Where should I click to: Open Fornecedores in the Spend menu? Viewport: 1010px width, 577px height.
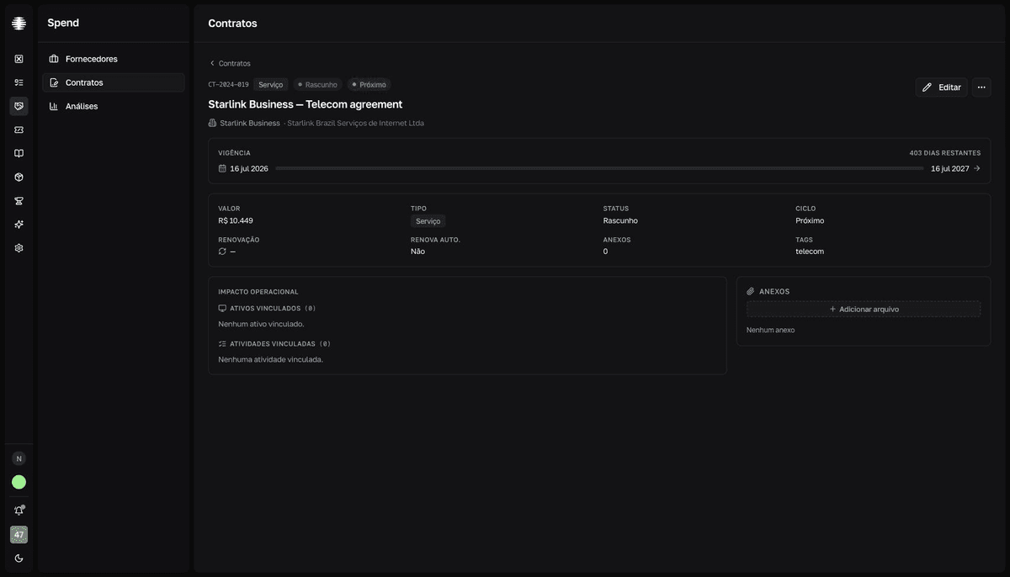tap(114, 59)
